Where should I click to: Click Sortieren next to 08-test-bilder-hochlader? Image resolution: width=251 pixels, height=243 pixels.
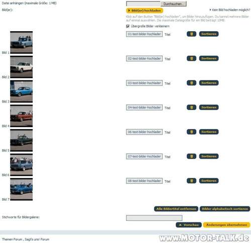click(209, 181)
